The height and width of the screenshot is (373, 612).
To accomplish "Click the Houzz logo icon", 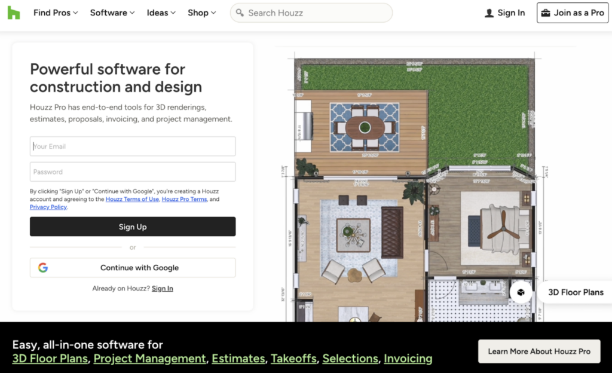I will tap(13, 13).
